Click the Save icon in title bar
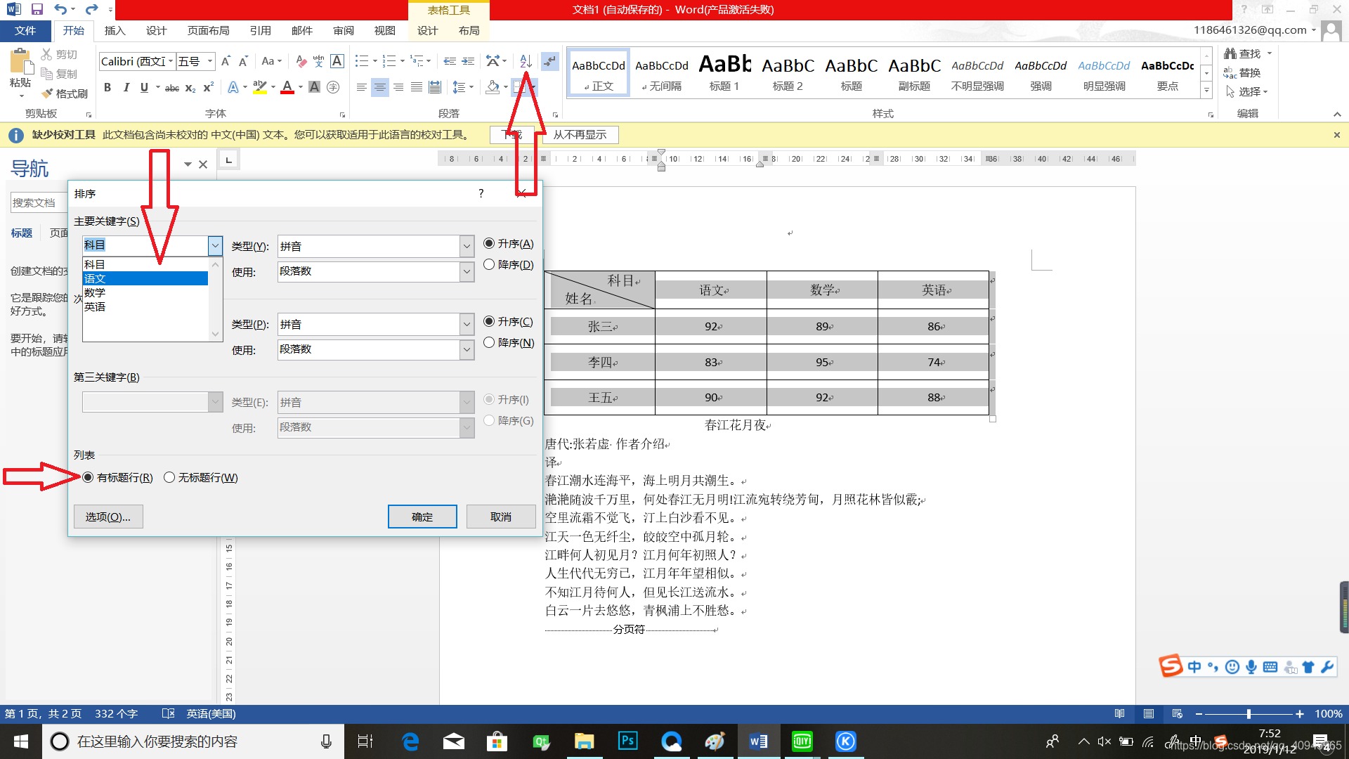This screenshot has width=1349, height=759. pos(37,9)
